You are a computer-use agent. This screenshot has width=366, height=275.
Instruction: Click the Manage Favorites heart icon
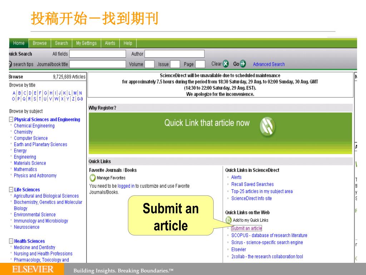tap(93, 178)
